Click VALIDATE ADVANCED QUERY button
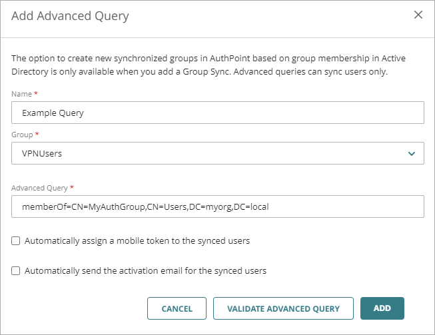This screenshot has height=335, width=435. pyautogui.click(x=283, y=308)
